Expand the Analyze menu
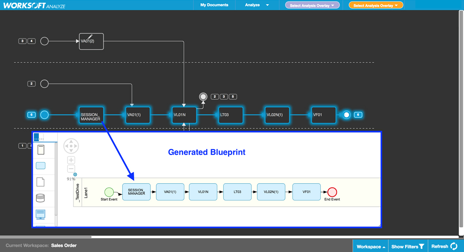 (257, 5)
